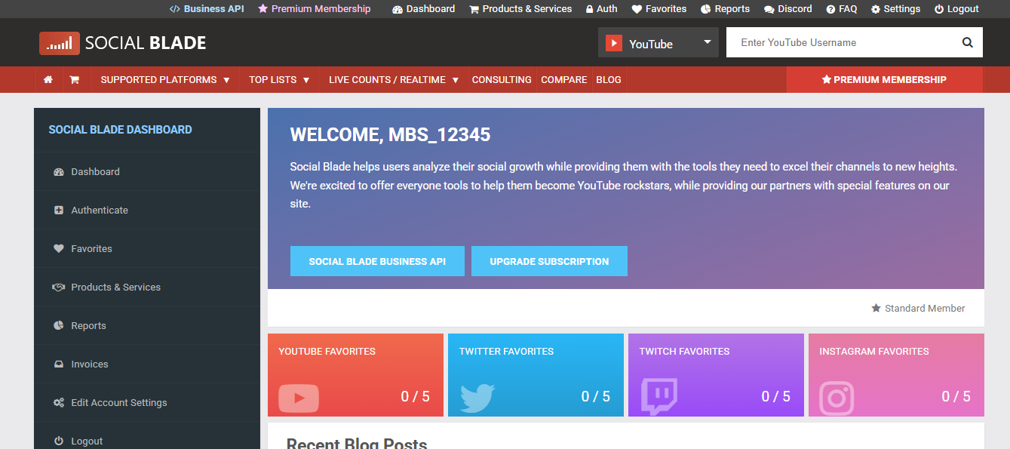Open Favorites link in top bar
1010x449 pixels.
[x=659, y=9]
